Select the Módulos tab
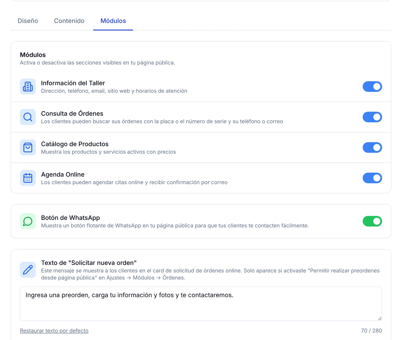The image size is (402, 340). click(113, 21)
